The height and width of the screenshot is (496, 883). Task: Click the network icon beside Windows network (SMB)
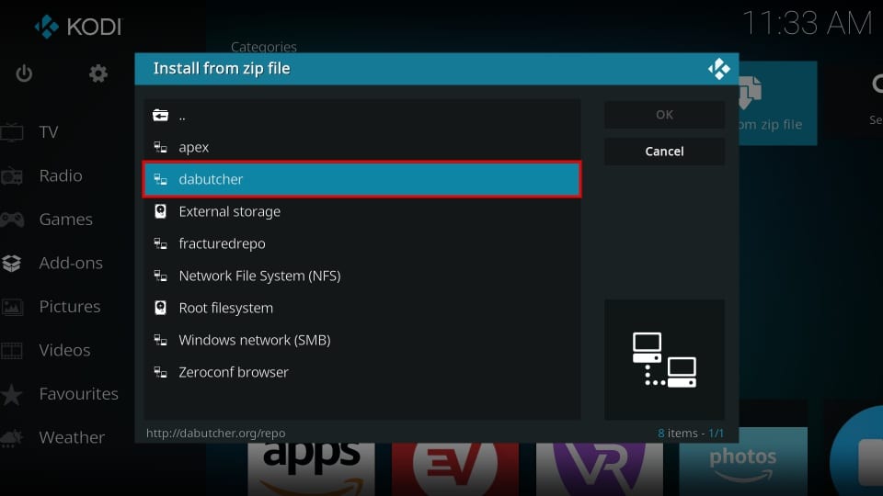coord(160,340)
